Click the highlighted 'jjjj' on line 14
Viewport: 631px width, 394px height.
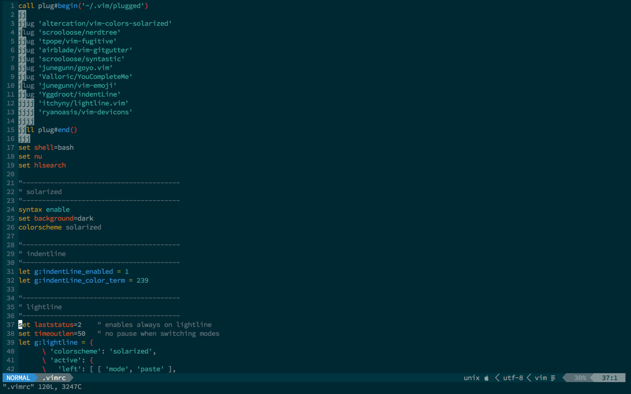(27, 121)
